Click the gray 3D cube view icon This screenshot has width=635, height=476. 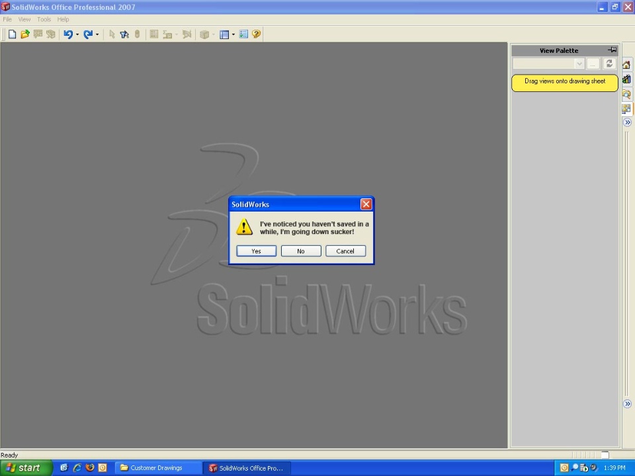pos(204,34)
